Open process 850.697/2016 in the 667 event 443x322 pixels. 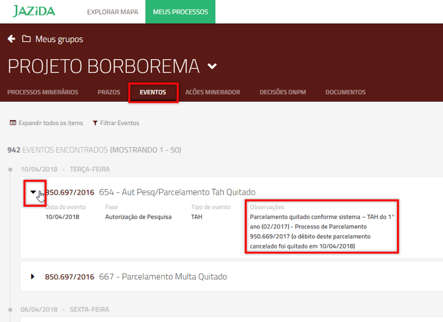[x=69, y=276]
